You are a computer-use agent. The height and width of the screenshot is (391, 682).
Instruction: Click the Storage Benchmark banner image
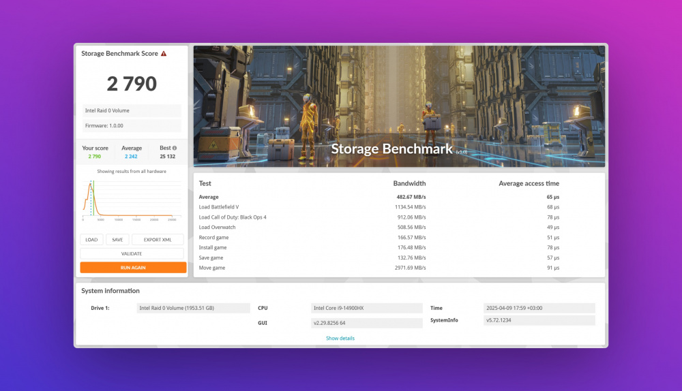399,106
